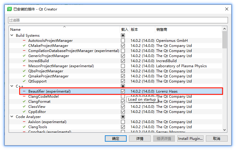This screenshot has width=236, height=150.
Task: Click the green checkmark icon beside CppEditor
Action: click(24, 112)
